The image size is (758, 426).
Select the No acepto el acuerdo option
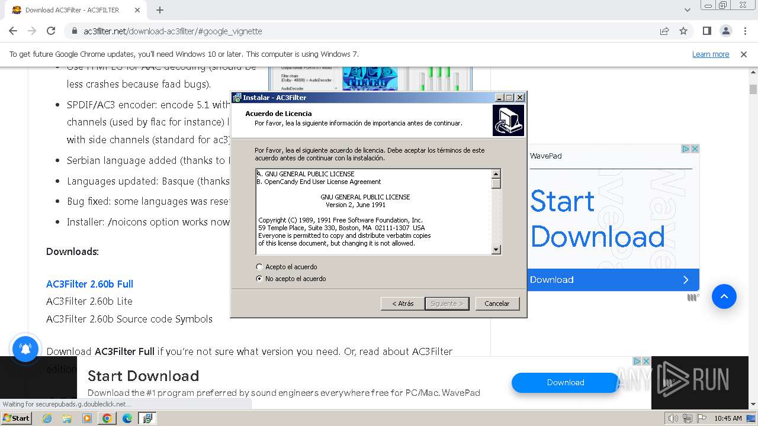[259, 279]
